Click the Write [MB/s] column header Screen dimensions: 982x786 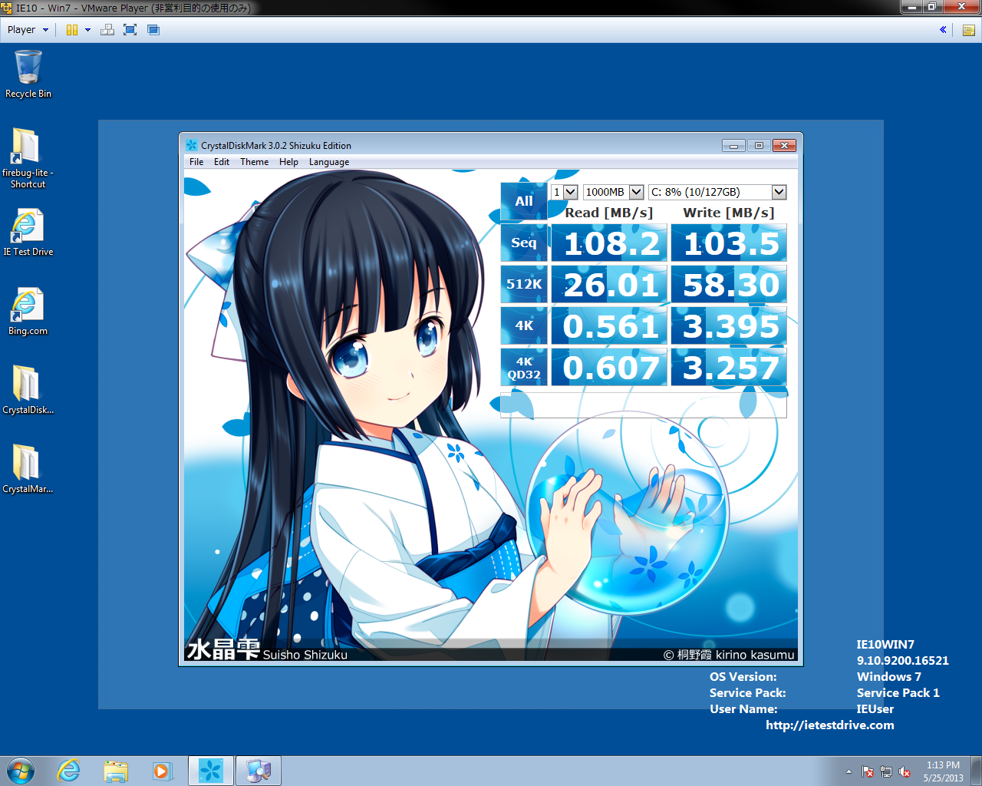(729, 213)
